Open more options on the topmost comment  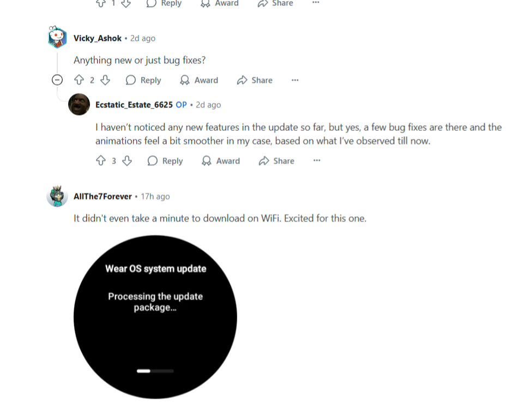[x=316, y=3]
